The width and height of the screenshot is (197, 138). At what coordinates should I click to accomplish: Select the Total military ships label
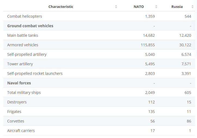coord(24,93)
